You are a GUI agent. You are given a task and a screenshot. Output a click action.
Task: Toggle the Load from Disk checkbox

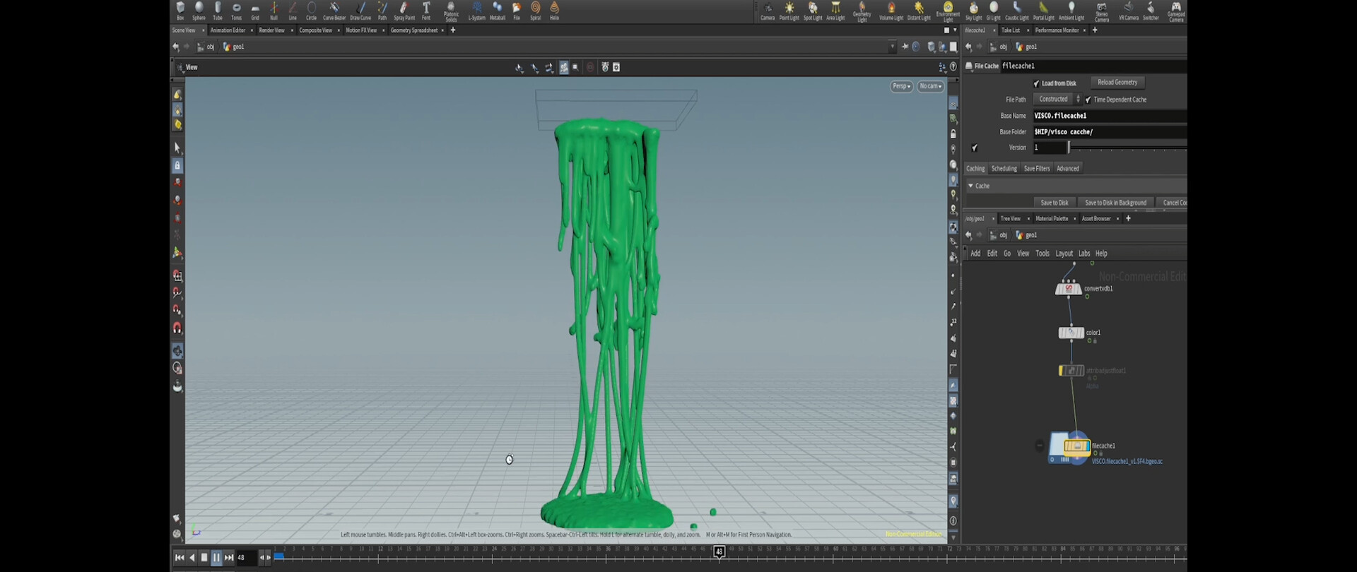1036,83
